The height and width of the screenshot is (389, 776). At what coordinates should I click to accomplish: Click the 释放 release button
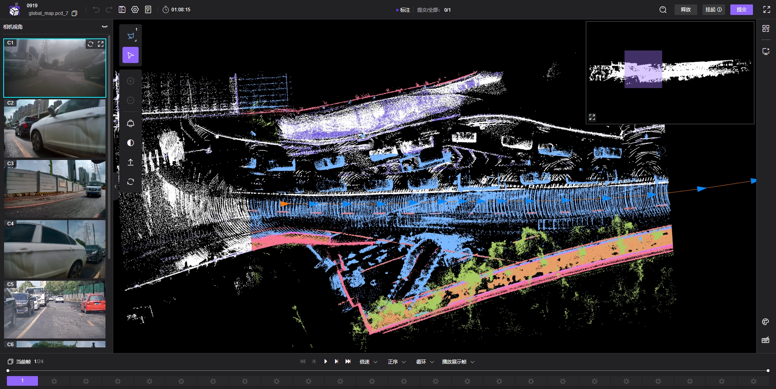tap(685, 10)
